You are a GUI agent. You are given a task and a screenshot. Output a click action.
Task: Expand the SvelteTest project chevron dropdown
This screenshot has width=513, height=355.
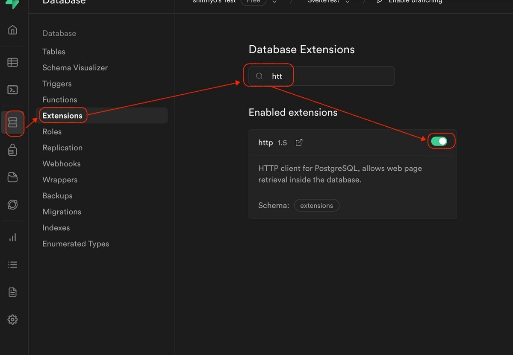pos(348,2)
